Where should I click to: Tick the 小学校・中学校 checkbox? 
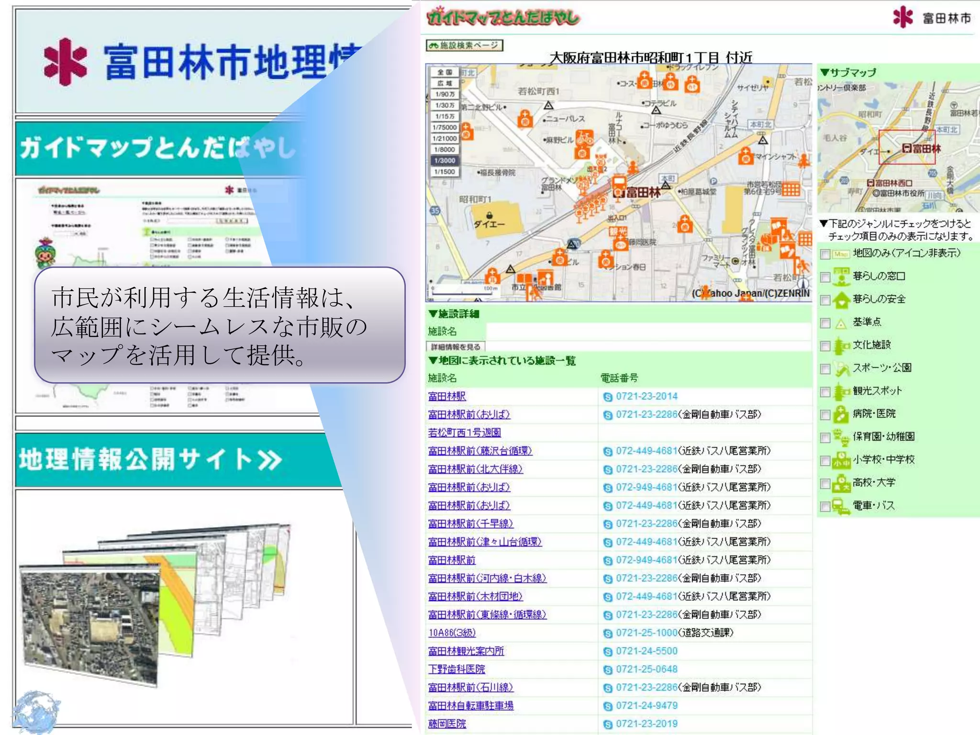[825, 460]
